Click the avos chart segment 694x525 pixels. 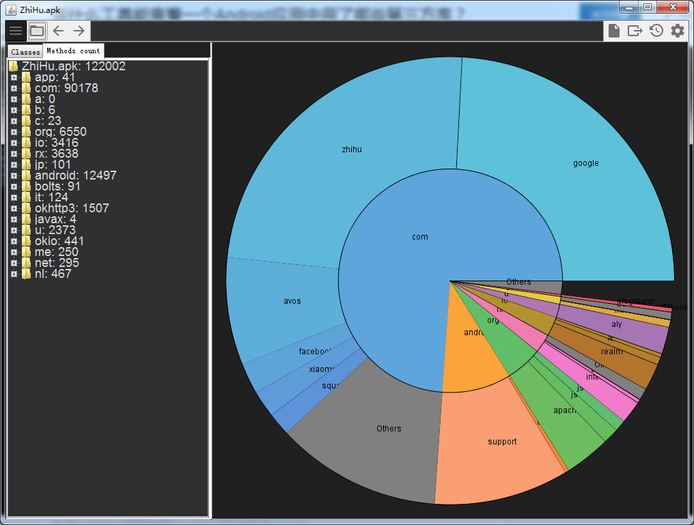tap(292, 301)
